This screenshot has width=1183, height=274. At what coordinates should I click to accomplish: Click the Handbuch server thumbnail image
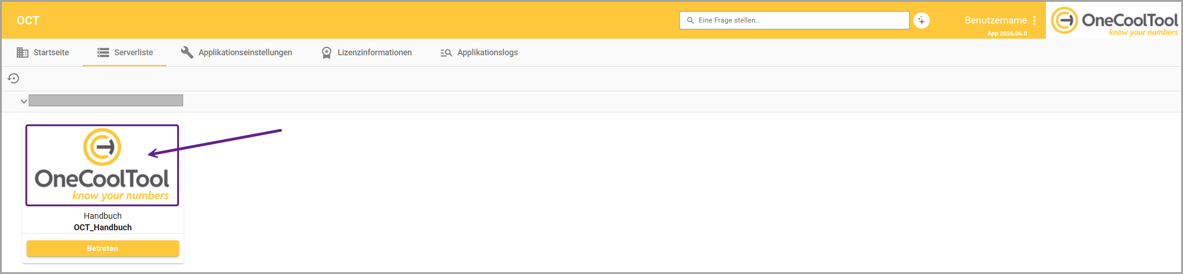coord(102,165)
